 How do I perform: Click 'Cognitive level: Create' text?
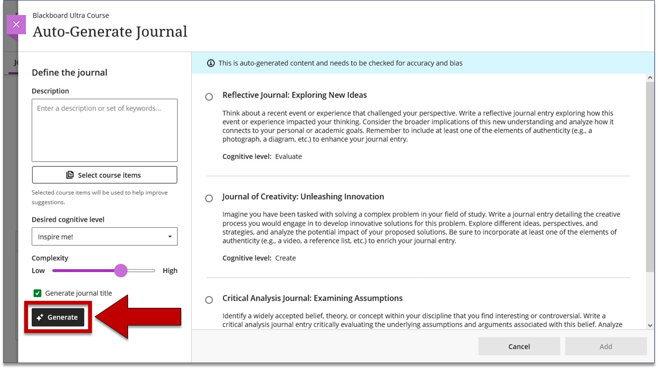(259, 258)
